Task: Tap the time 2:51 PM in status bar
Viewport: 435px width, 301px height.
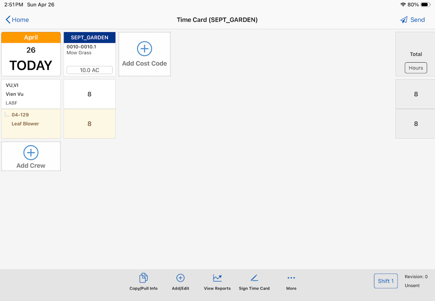Action: click(14, 4)
